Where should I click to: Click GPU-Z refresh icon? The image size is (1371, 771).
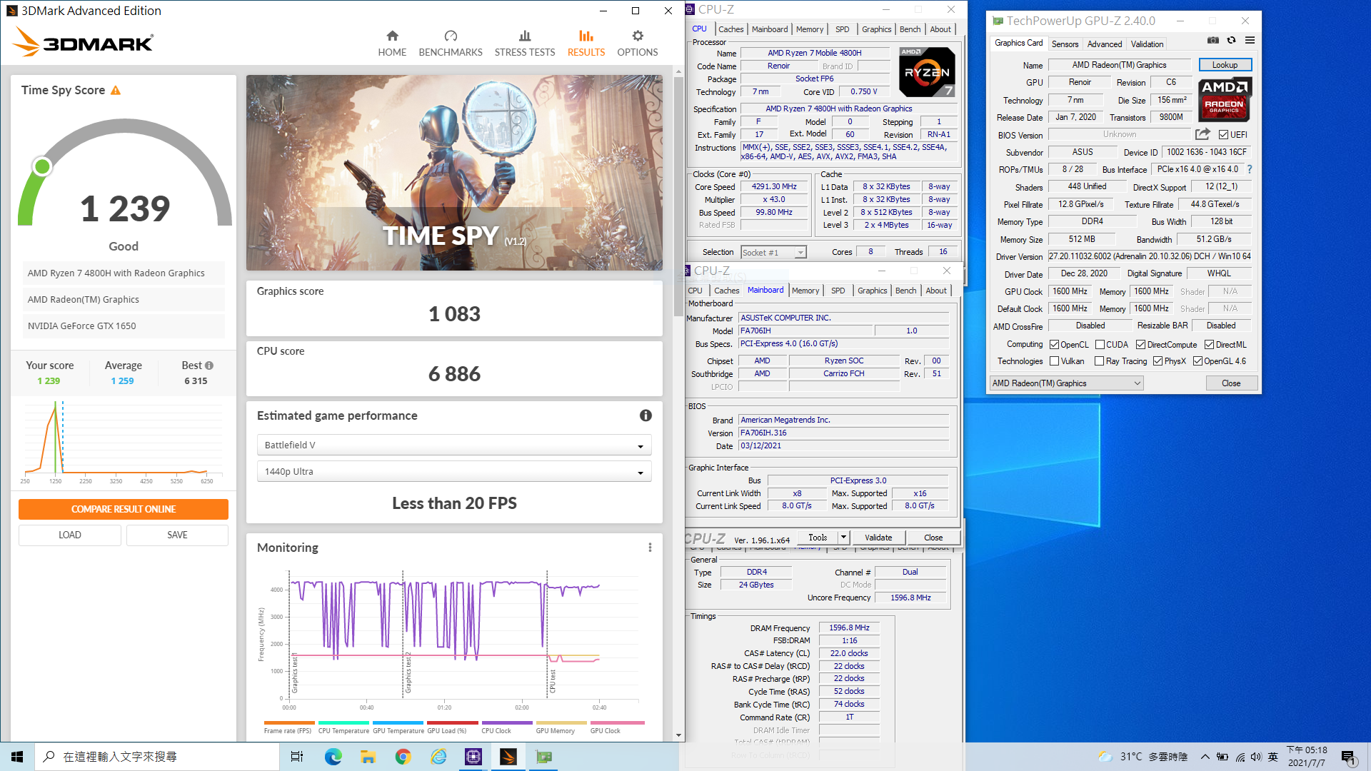(1231, 40)
